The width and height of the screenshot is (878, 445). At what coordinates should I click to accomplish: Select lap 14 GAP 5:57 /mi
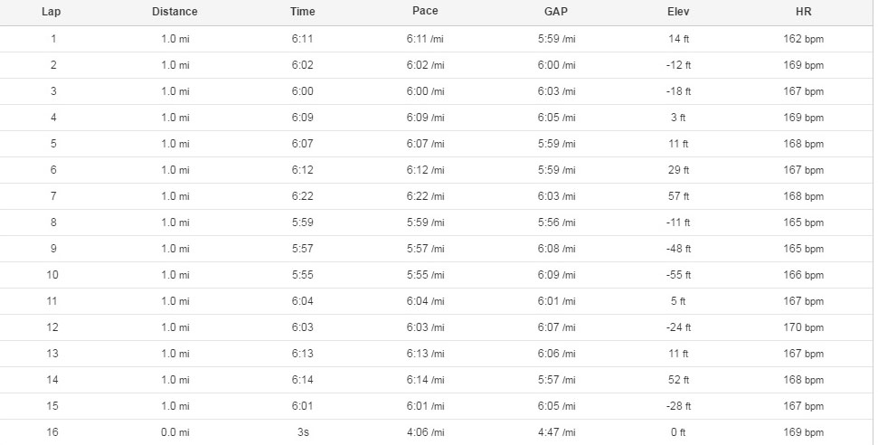point(557,380)
